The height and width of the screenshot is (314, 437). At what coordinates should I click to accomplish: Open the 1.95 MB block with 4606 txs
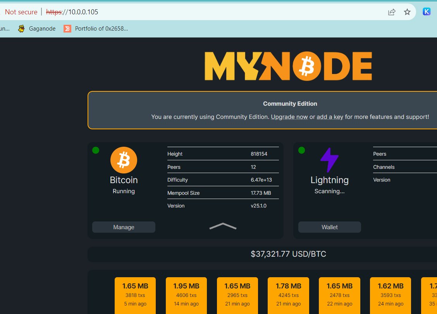click(186, 295)
